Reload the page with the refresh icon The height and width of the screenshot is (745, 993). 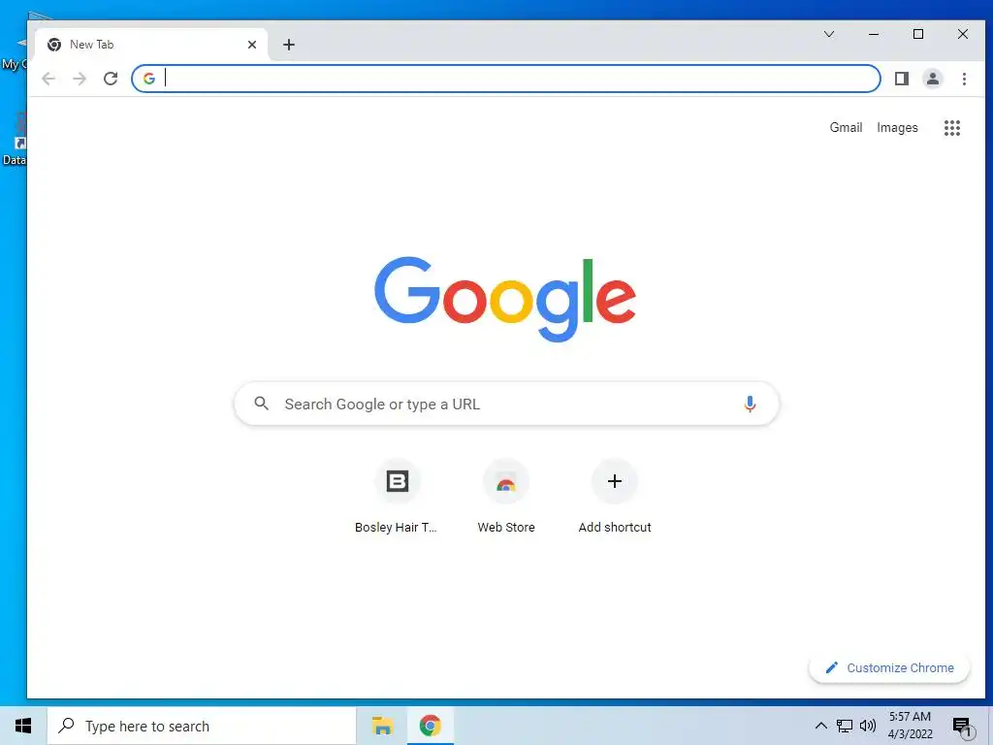(x=111, y=79)
